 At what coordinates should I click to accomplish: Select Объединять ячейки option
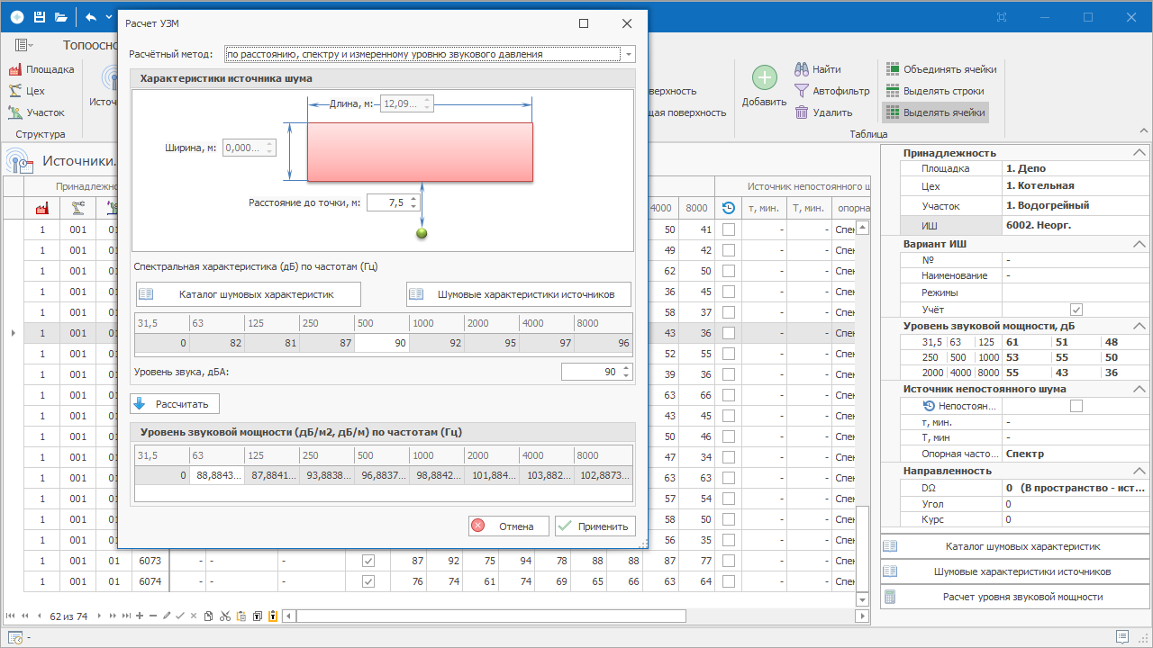pos(940,69)
